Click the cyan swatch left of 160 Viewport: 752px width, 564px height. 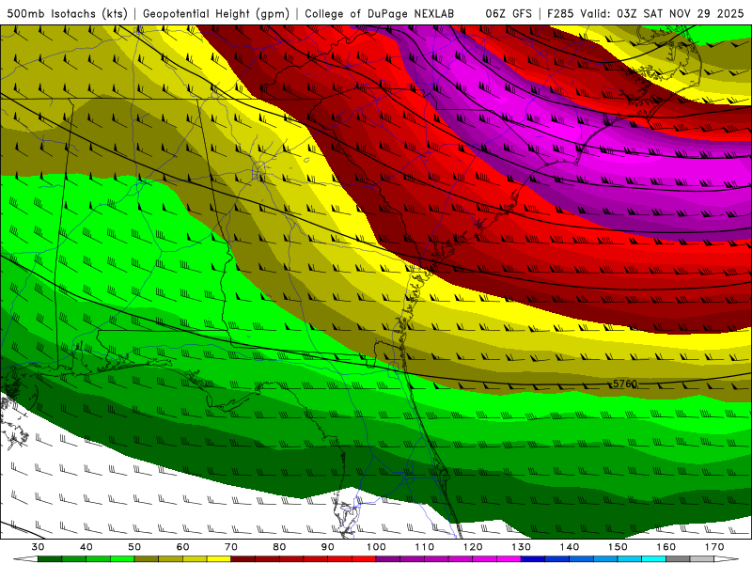point(653,558)
